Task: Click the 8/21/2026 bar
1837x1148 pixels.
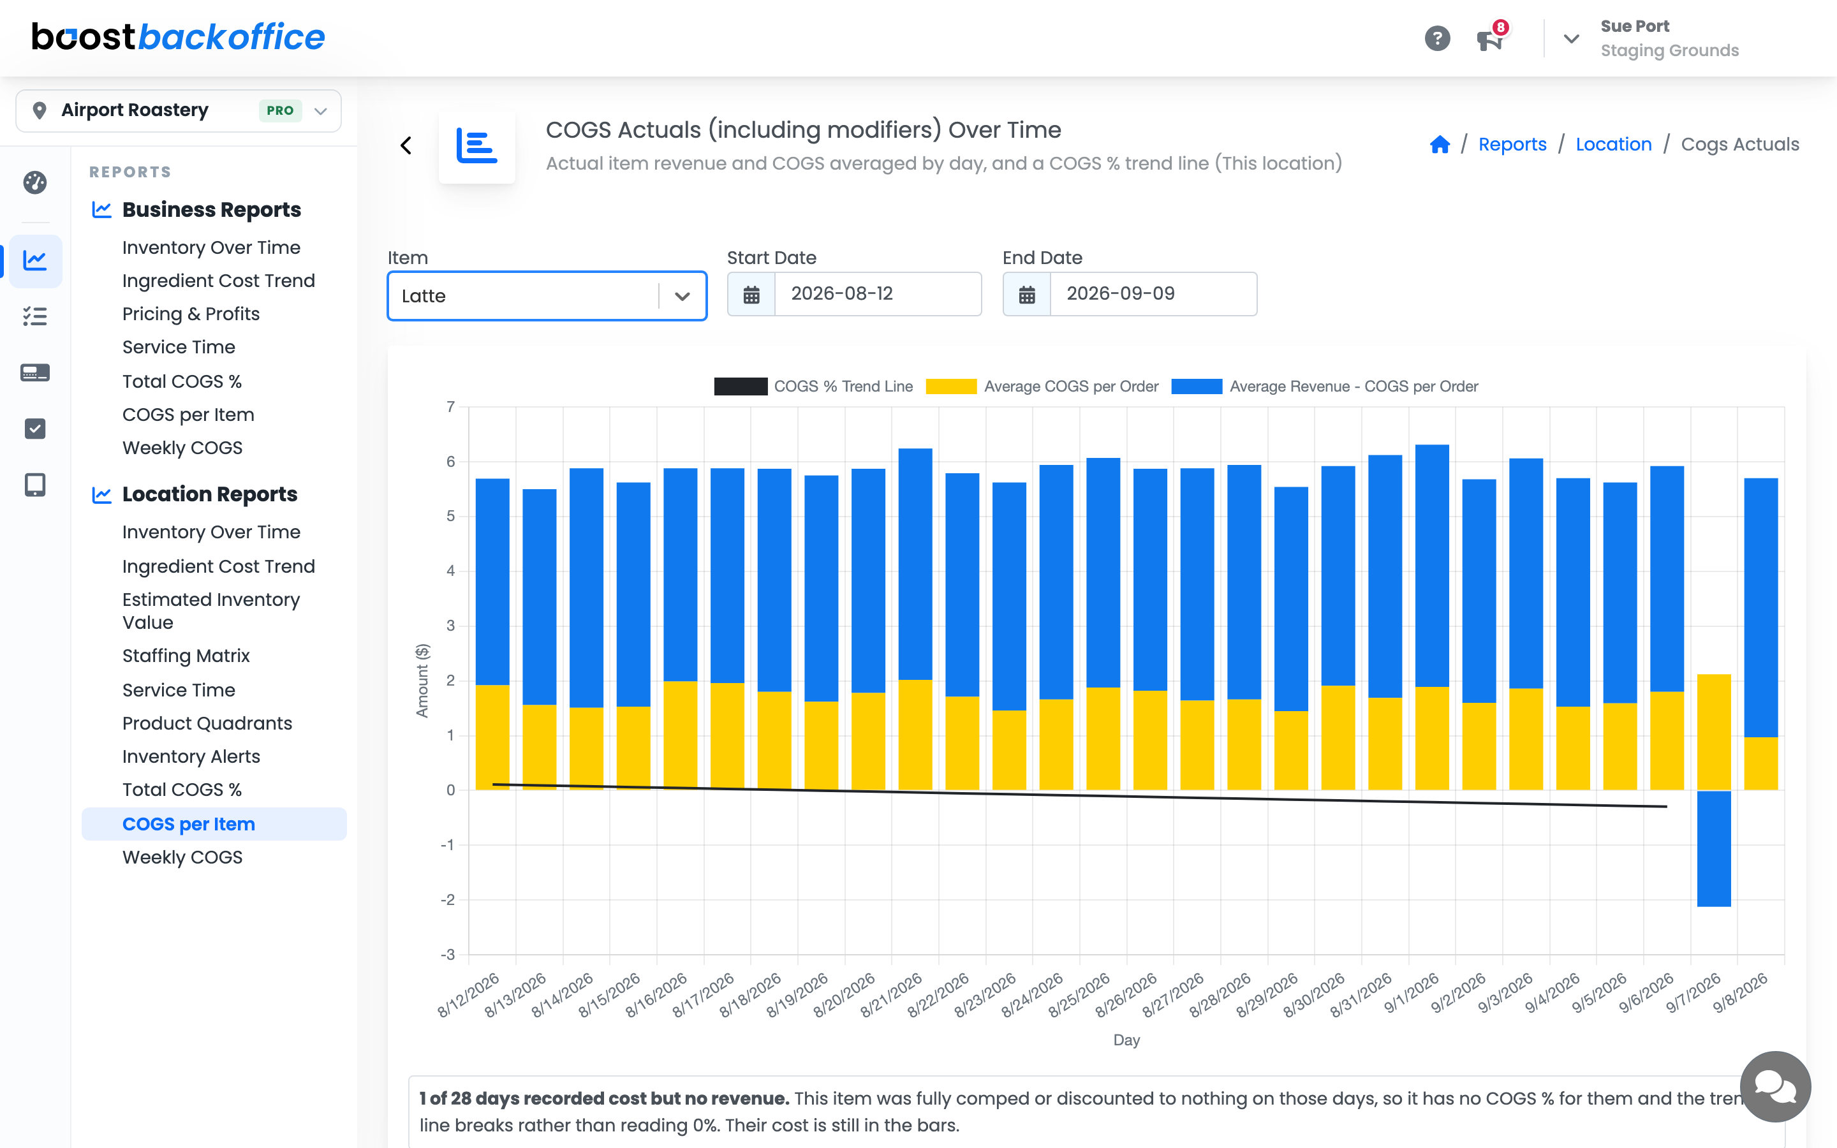Action: (x=915, y=619)
